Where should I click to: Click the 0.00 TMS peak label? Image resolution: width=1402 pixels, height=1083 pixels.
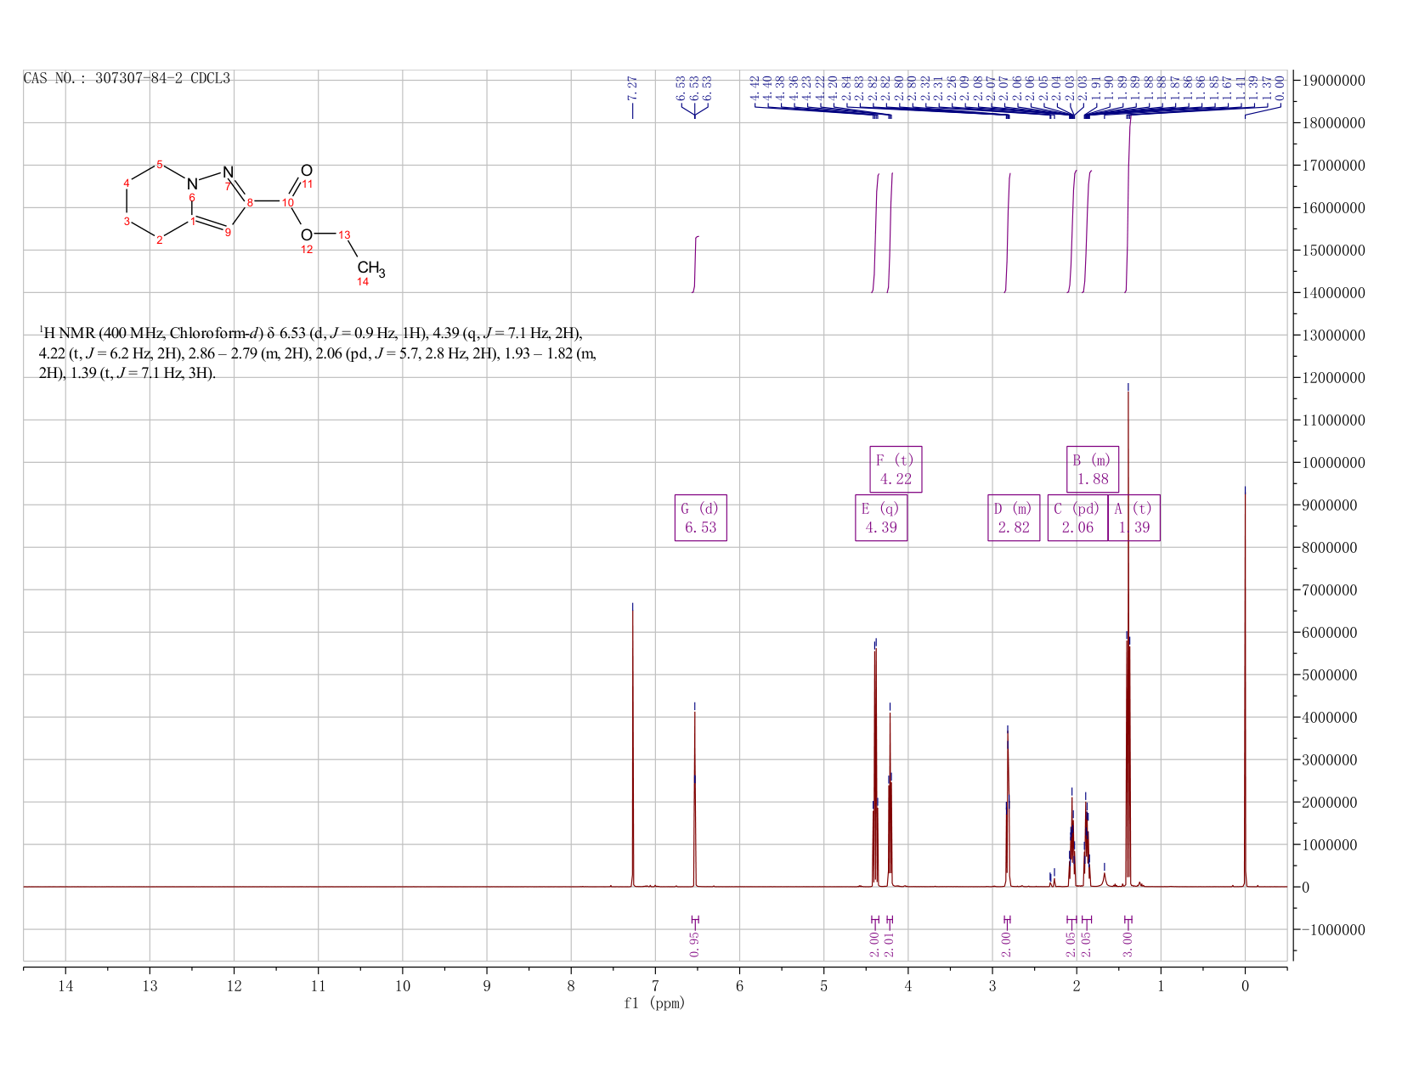coord(1281,89)
